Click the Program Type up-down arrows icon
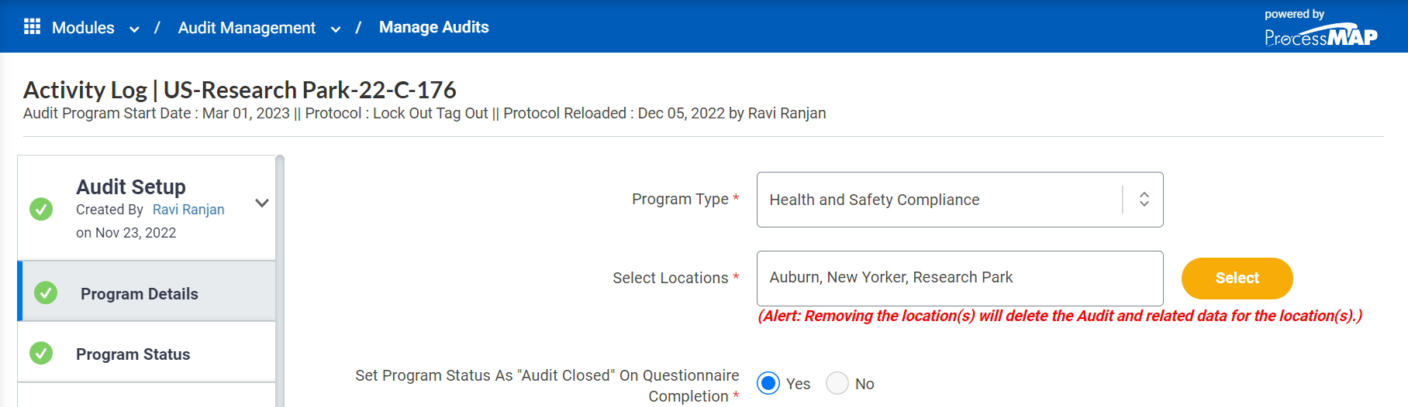This screenshot has height=407, width=1408. (1144, 199)
